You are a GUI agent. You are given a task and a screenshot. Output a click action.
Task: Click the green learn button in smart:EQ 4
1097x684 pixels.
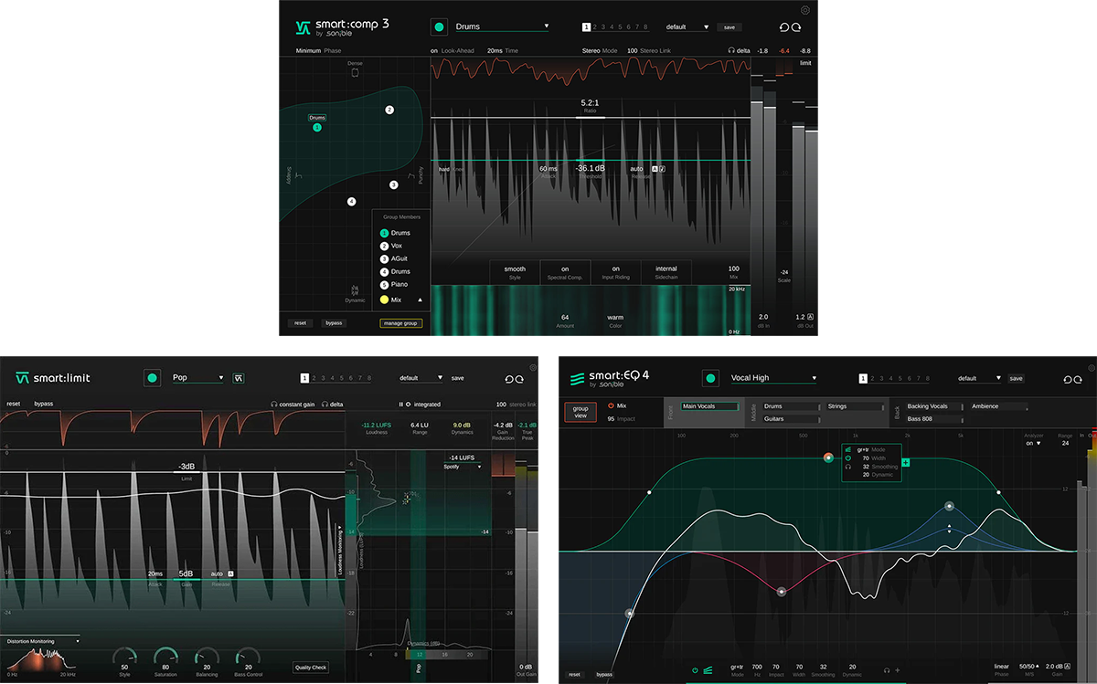click(x=710, y=377)
